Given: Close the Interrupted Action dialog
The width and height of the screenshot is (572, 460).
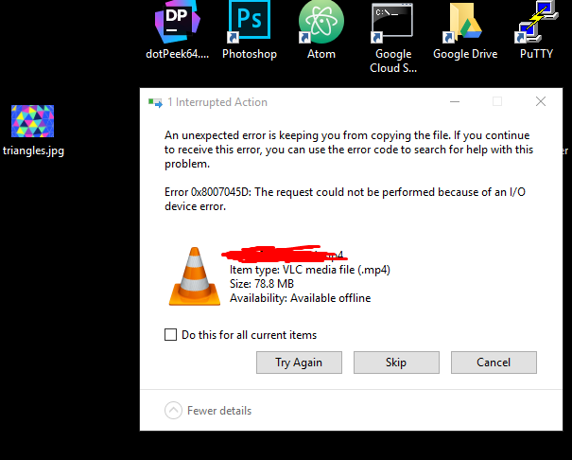Looking at the screenshot, I should pyautogui.click(x=541, y=101).
